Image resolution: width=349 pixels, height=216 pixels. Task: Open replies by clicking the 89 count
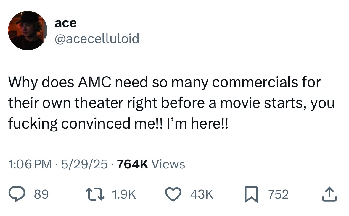pyautogui.click(x=42, y=194)
